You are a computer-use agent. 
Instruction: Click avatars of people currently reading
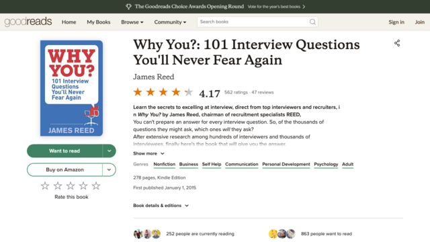pyautogui.click(x=147, y=234)
